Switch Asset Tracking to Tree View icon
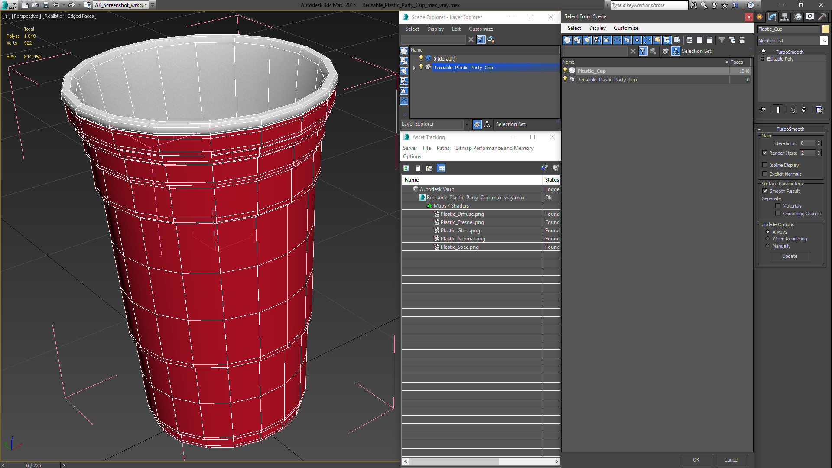Image resolution: width=832 pixels, height=468 pixels. coord(429,168)
